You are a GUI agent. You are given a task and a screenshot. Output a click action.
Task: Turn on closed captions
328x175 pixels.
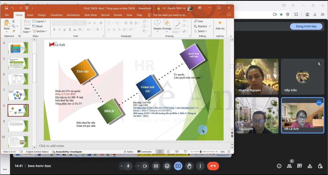tap(156, 166)
